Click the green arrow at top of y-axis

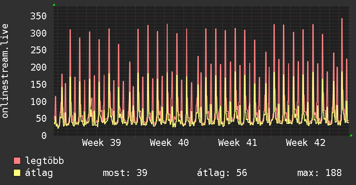[54, 5]
